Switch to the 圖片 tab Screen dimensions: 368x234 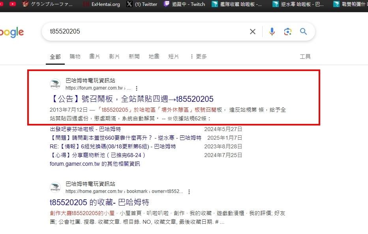click(x=95, y=56)
